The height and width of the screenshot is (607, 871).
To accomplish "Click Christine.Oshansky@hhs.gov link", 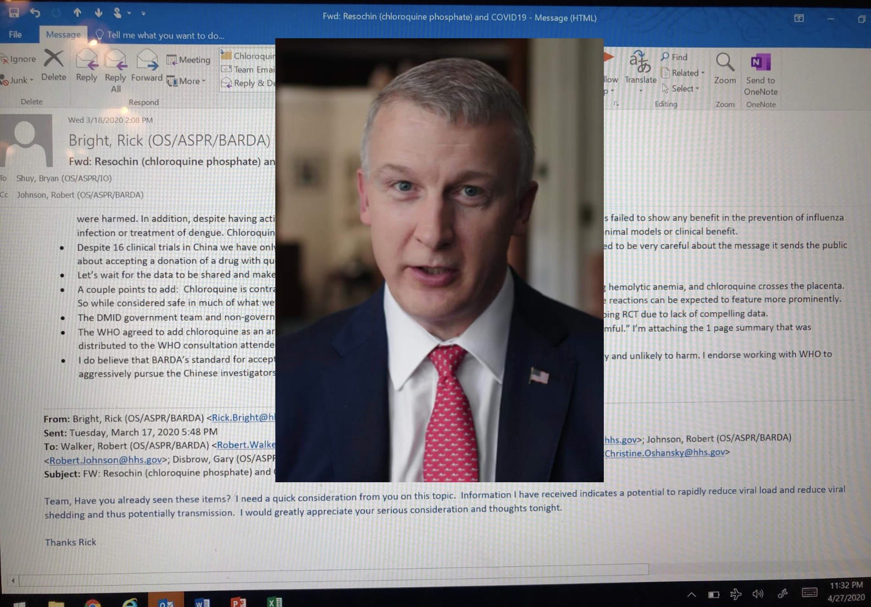I will (x=664, y=453).
